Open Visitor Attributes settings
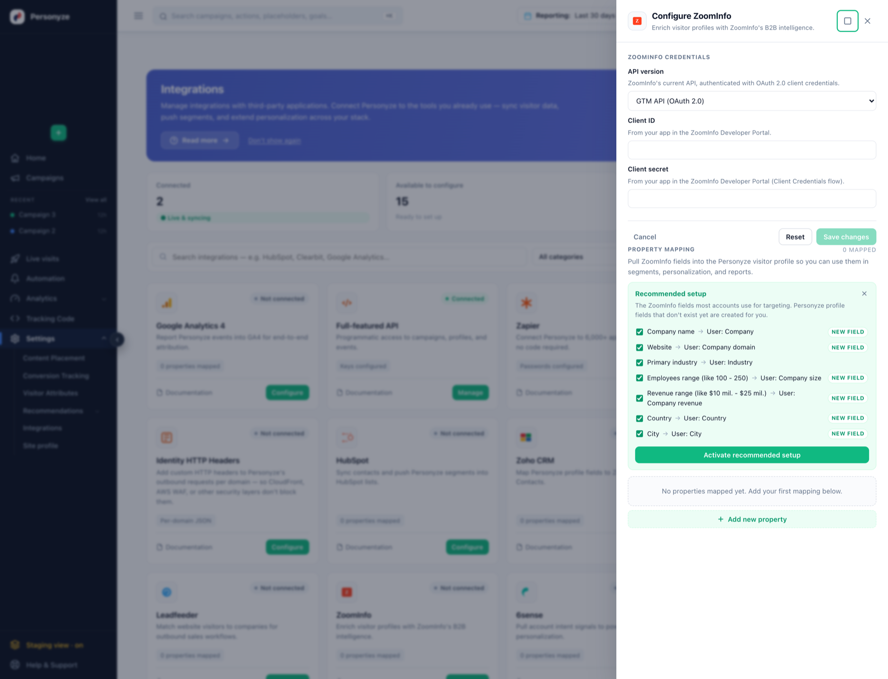The image size is (888, 679). pyautogui.click(x=50, y=393)
